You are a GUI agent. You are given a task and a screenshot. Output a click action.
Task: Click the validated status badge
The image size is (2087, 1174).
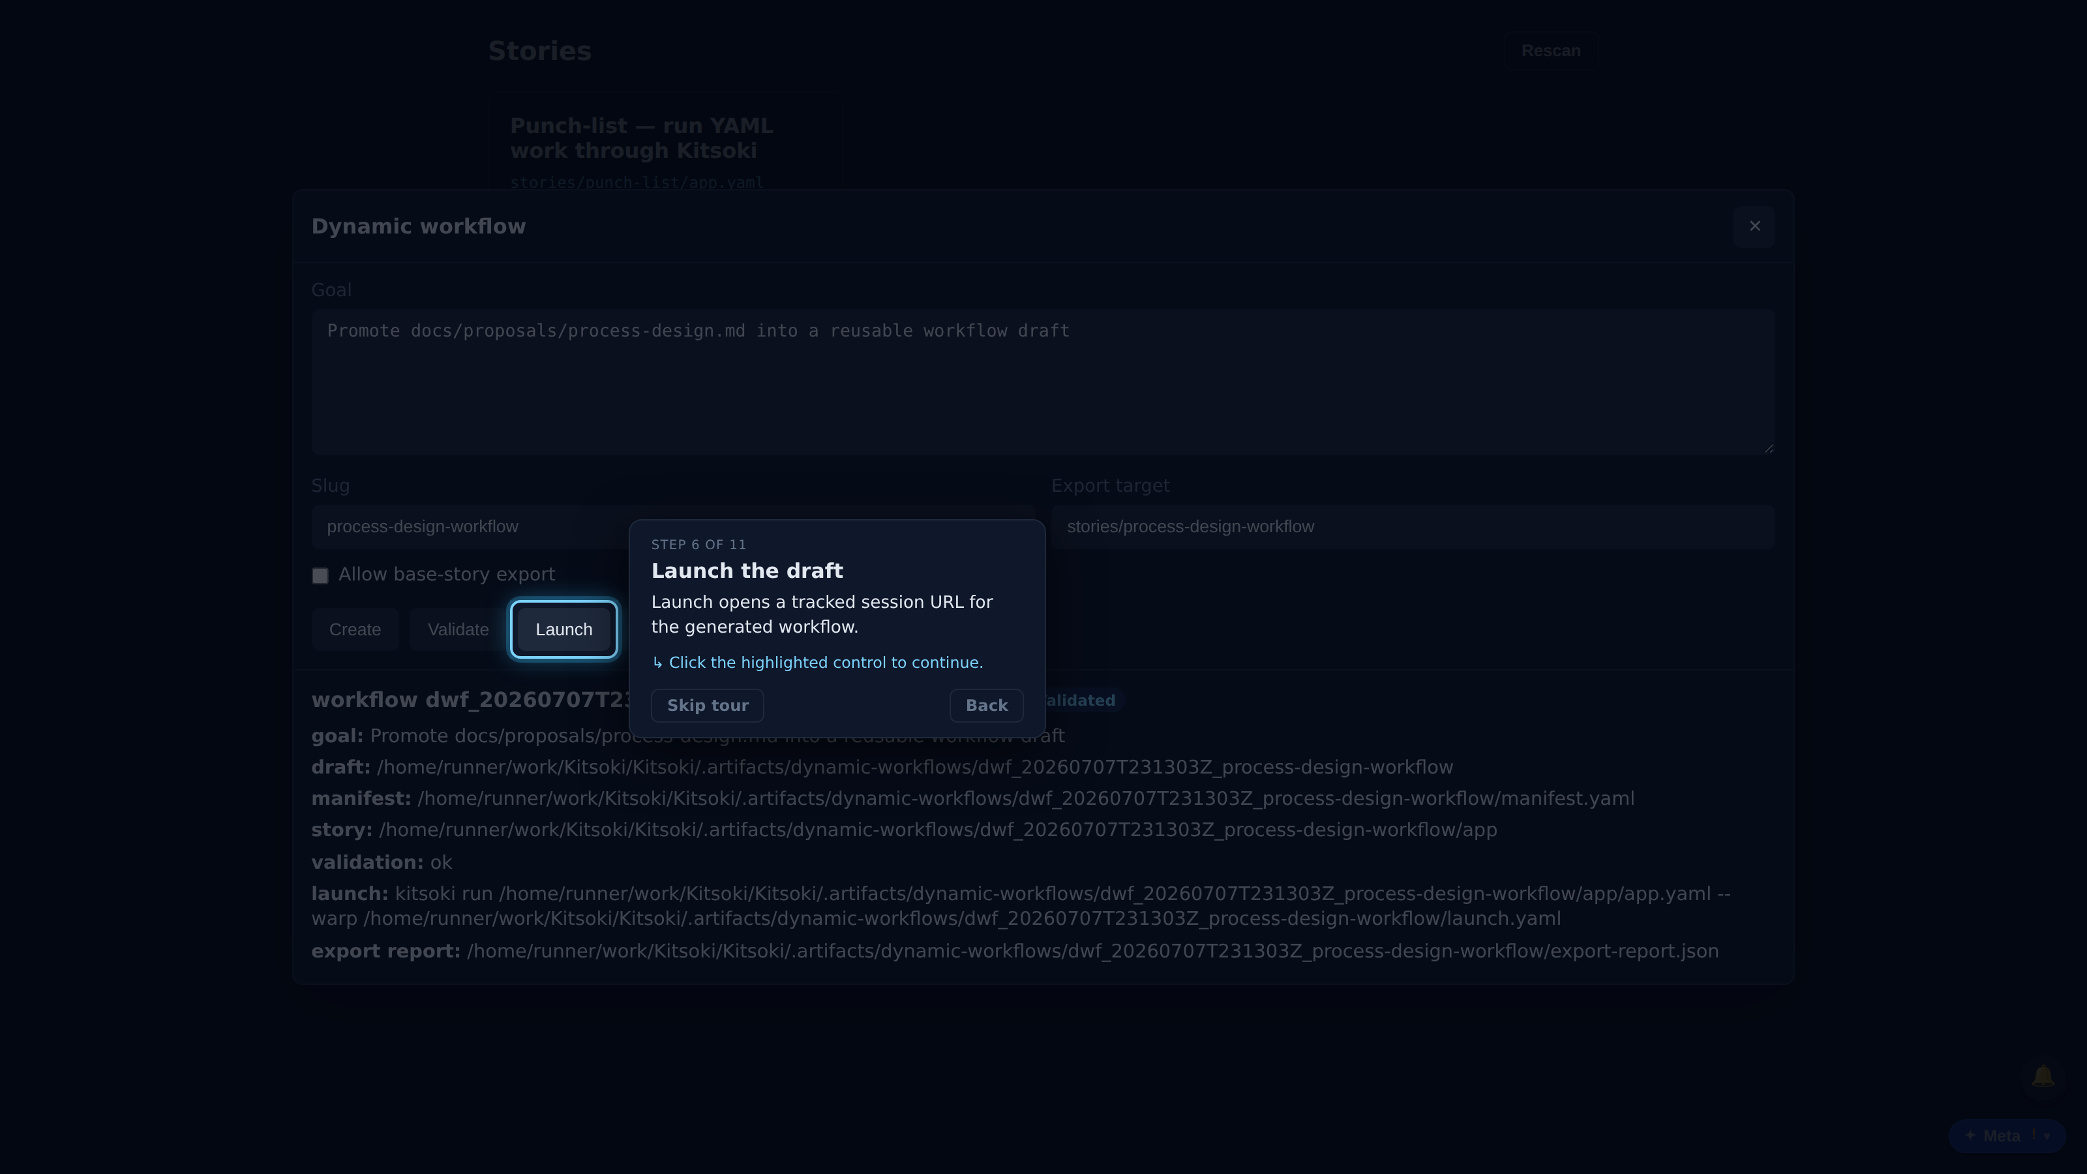tap(1081, 701)
